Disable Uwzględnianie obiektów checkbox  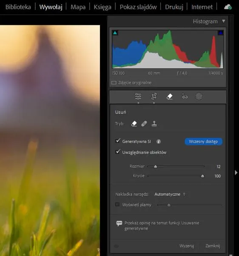click(x=117, y=152)
